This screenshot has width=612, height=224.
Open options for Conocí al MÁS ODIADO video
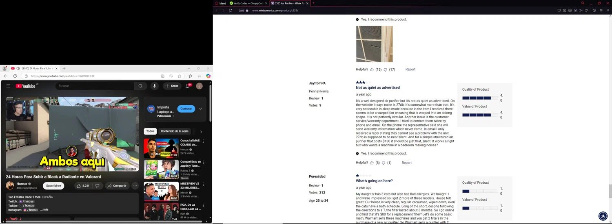point(204,141)
